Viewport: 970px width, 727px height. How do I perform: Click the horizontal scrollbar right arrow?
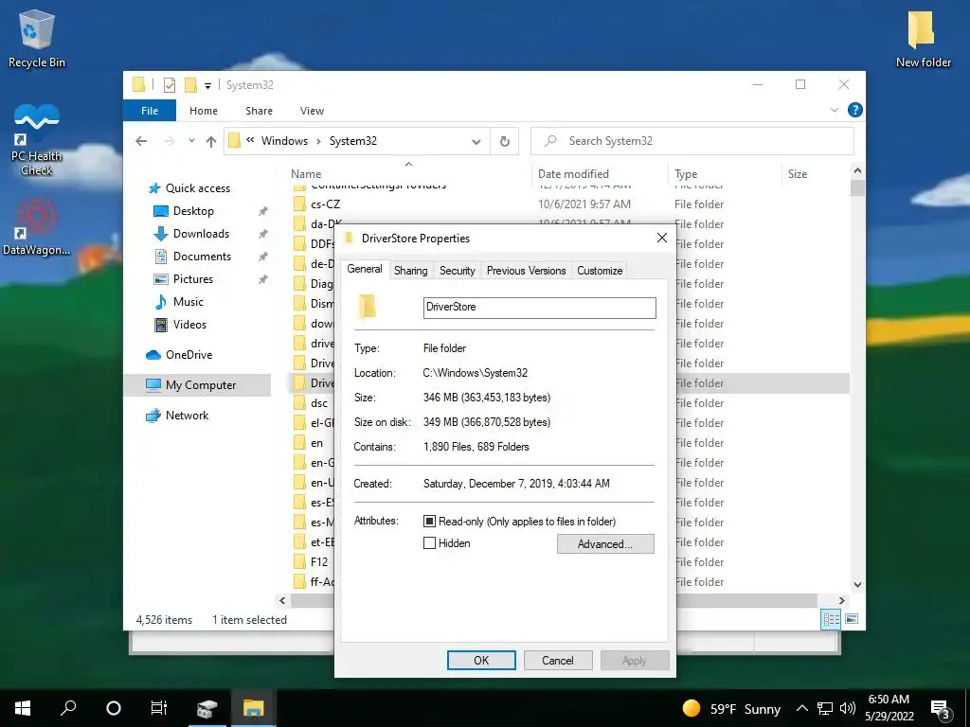[x=841, y=600]
